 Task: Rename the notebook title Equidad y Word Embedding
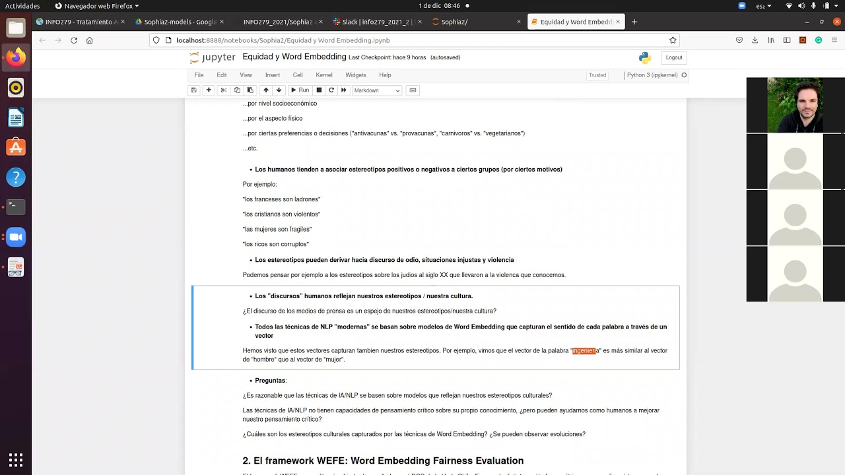pos(294,57)
